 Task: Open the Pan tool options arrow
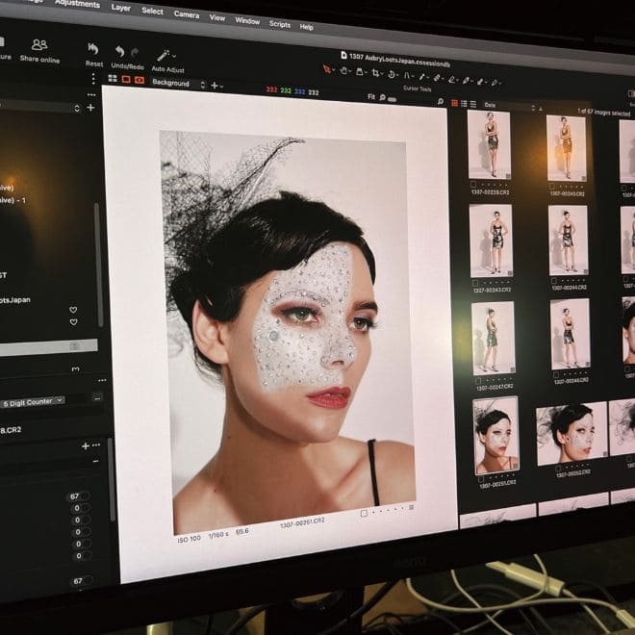click(x=350, y=72)
